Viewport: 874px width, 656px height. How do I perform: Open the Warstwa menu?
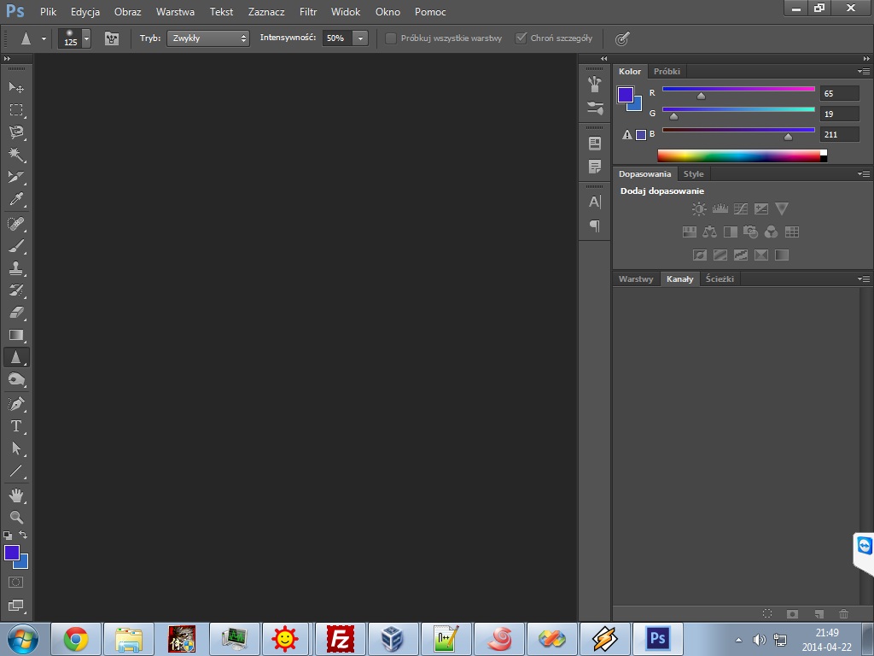[x=175, y=12]
